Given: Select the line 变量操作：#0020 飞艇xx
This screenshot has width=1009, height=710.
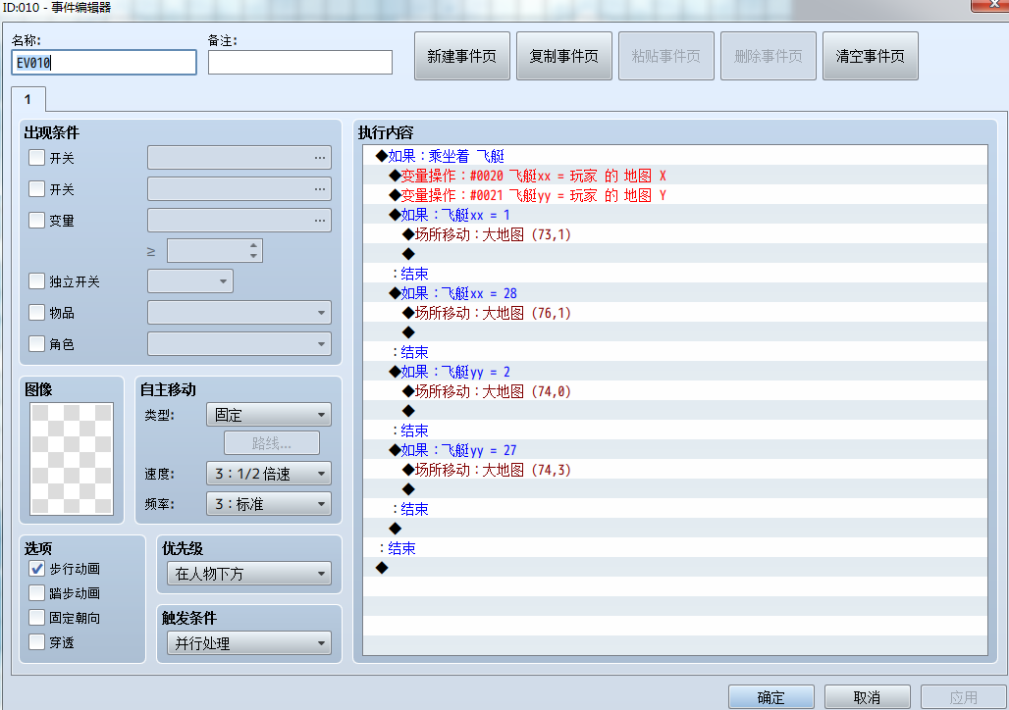Looking at the screenshot, I should click(x=675, y=176).
